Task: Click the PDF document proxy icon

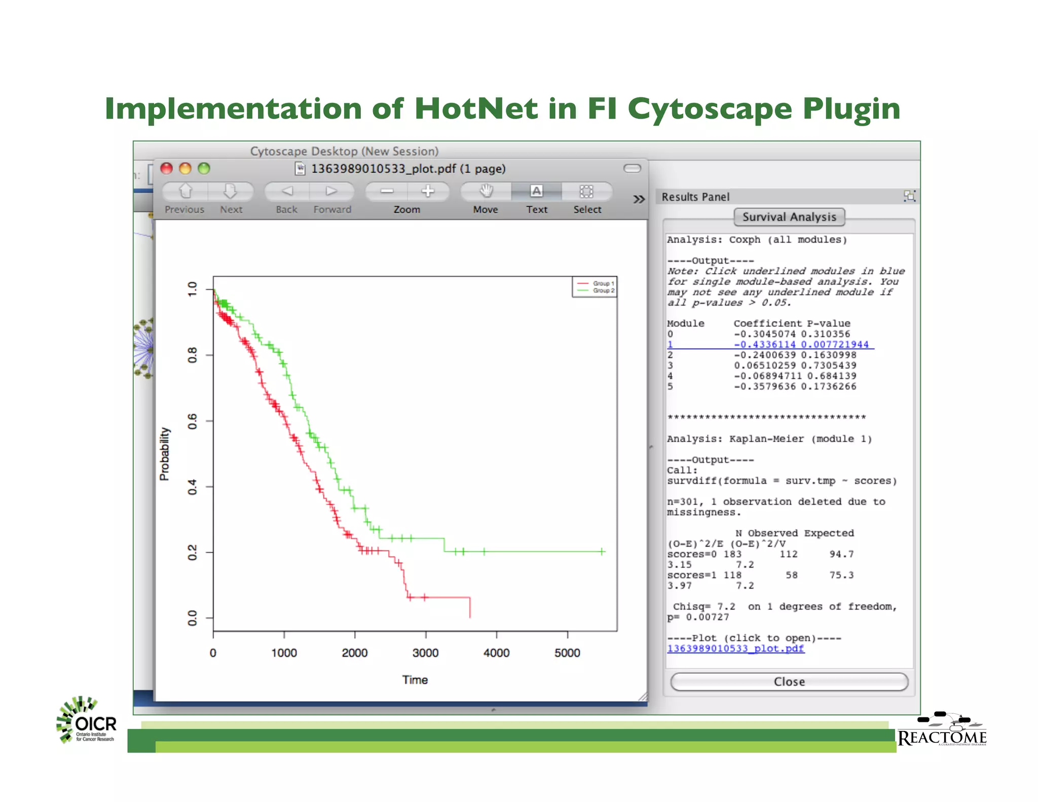Action: (301, 168)
